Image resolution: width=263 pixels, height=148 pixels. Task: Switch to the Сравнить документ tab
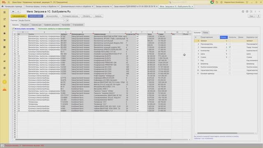click(51, 25)
